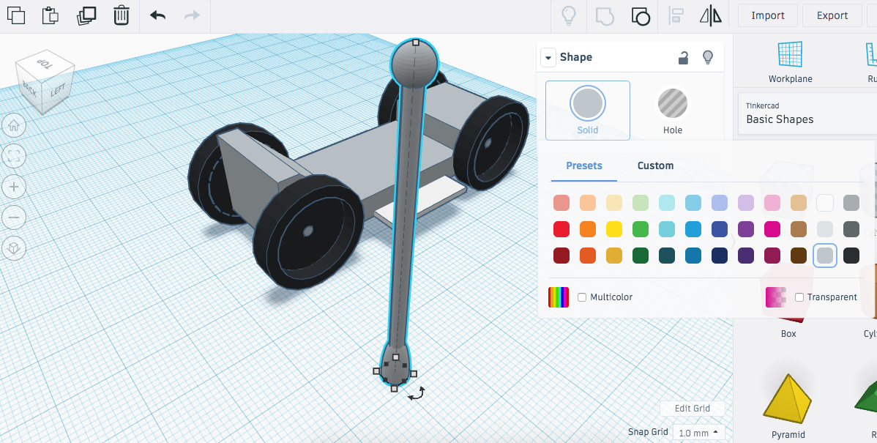Click the Group shapes icon
This screenshot has width=877, height=443.
click(605, 15)
